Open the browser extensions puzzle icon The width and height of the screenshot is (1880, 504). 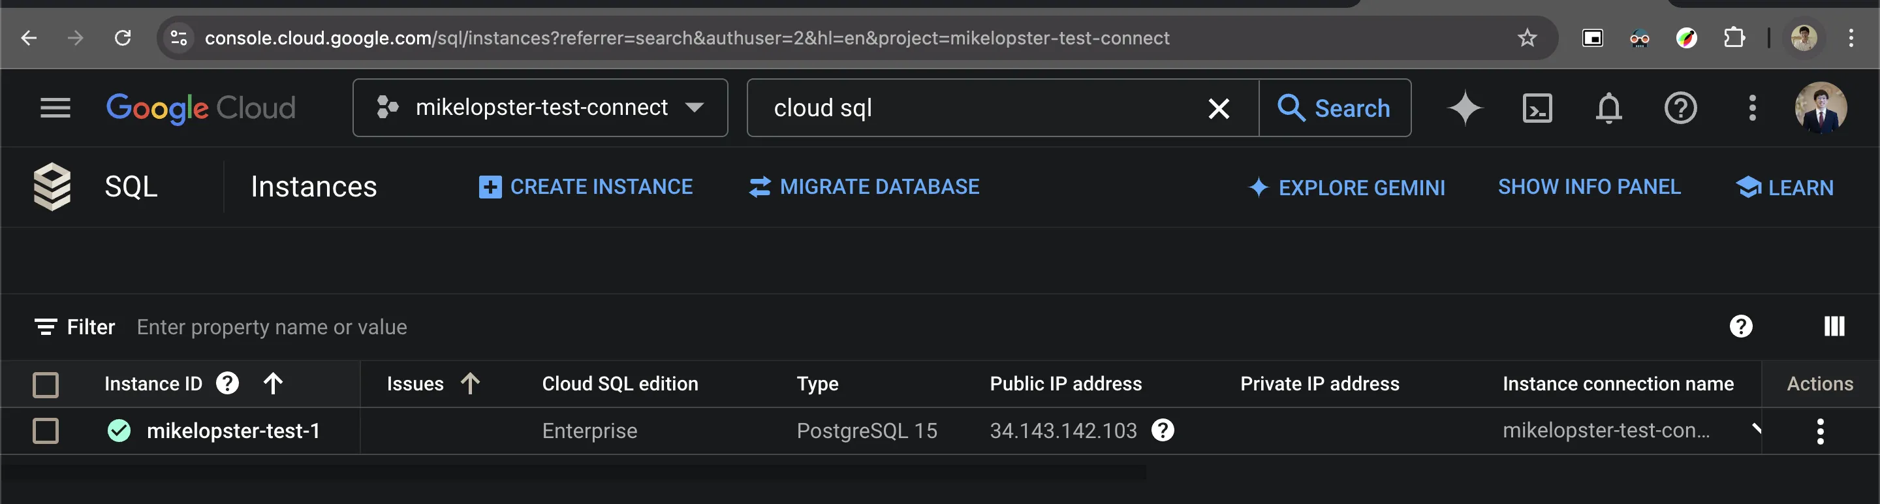(x=1733, y=38)
